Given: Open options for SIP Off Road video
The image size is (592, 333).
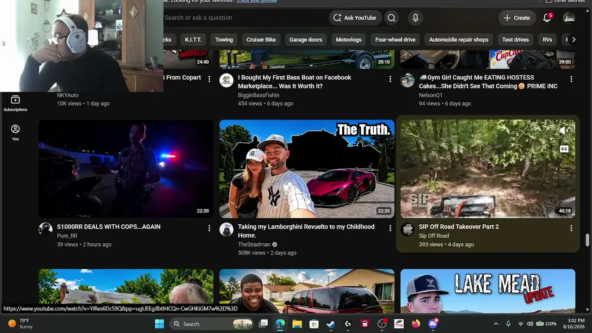Looking at the screenshot, I should [x=571, y=228].
